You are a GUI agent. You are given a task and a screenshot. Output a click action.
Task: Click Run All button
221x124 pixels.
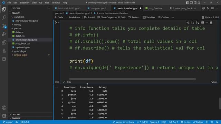(x=89, y=17)
